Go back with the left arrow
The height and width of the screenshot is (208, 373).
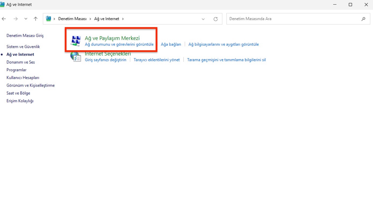4,19
